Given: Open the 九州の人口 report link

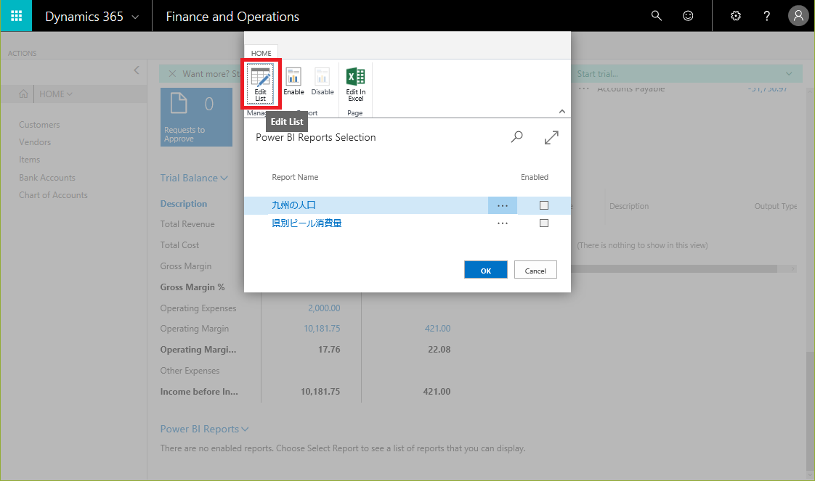Looking at the screenshot, I should [x=293, y=205].
